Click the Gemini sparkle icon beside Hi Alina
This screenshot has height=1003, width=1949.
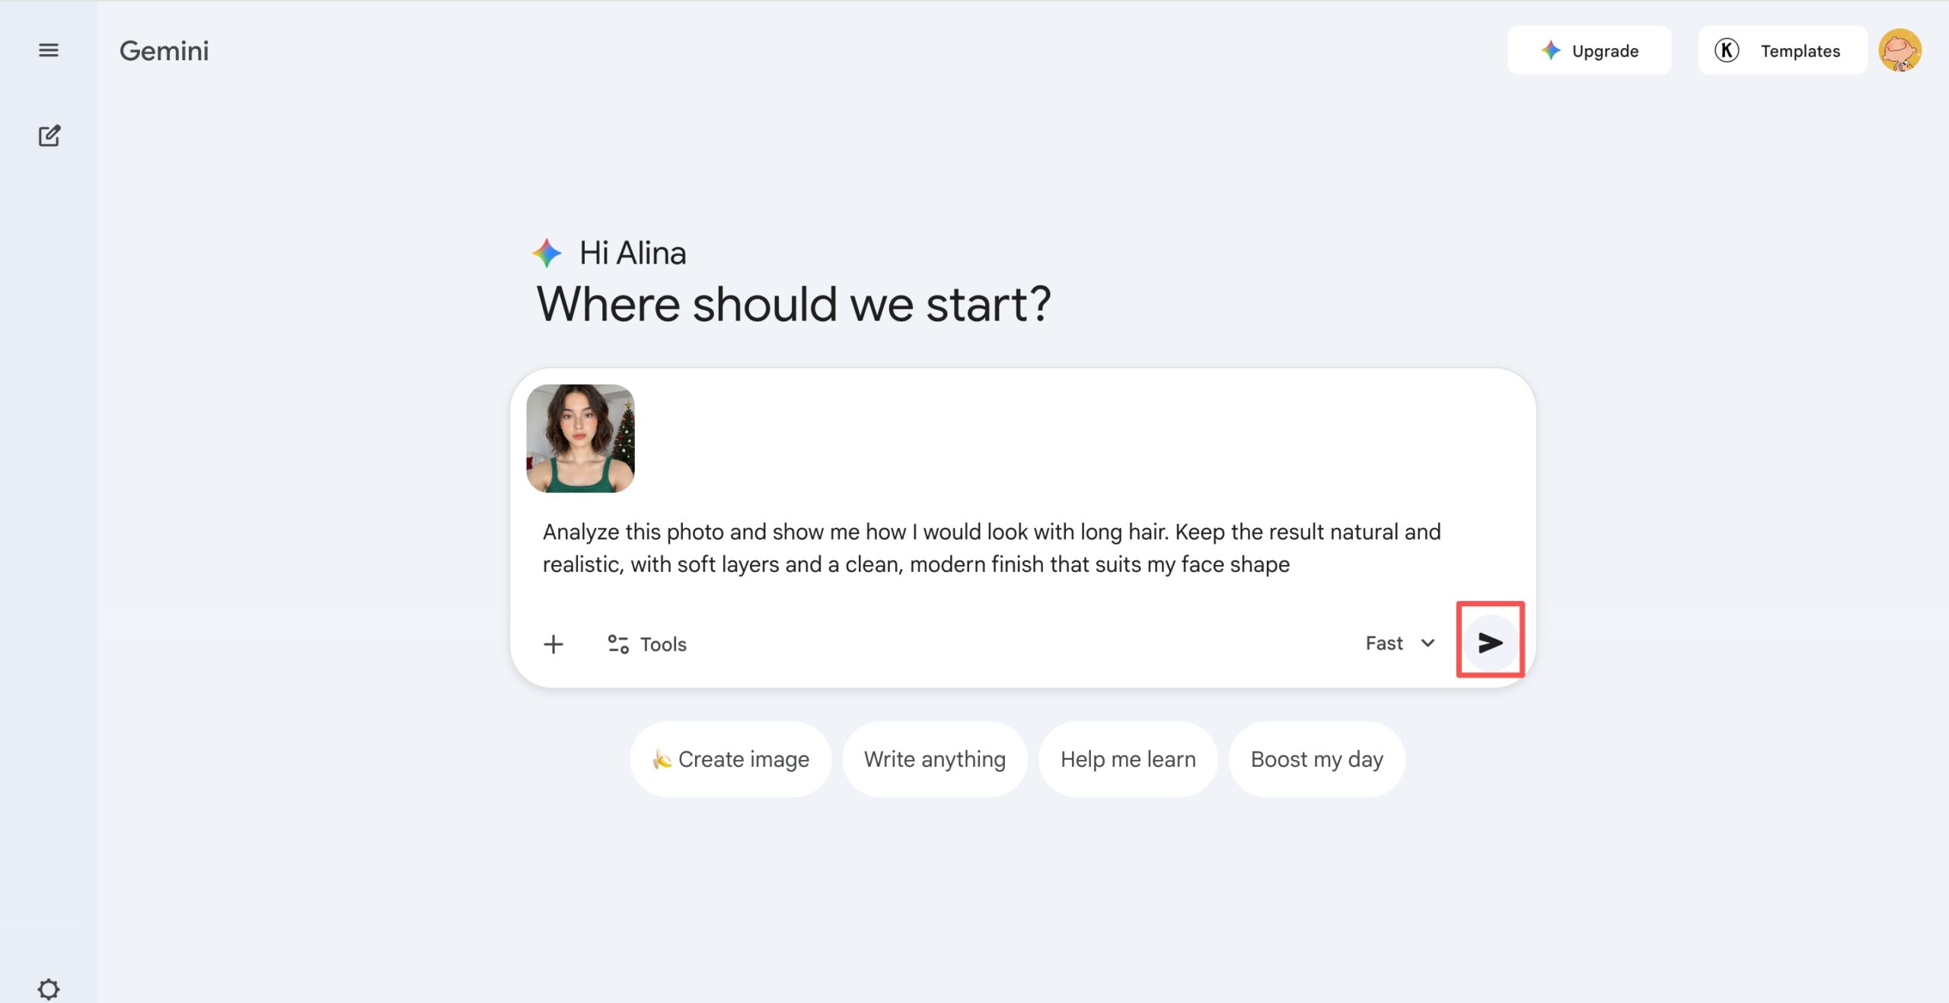(x=547, y=253)
